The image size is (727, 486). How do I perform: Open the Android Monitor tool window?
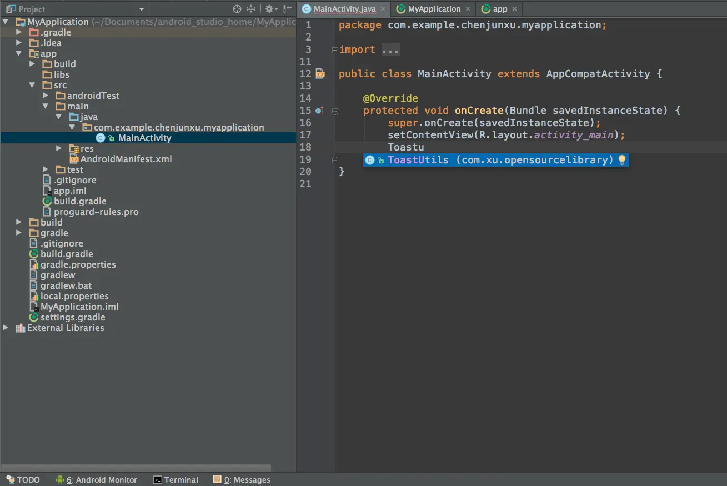click(97, 480)
